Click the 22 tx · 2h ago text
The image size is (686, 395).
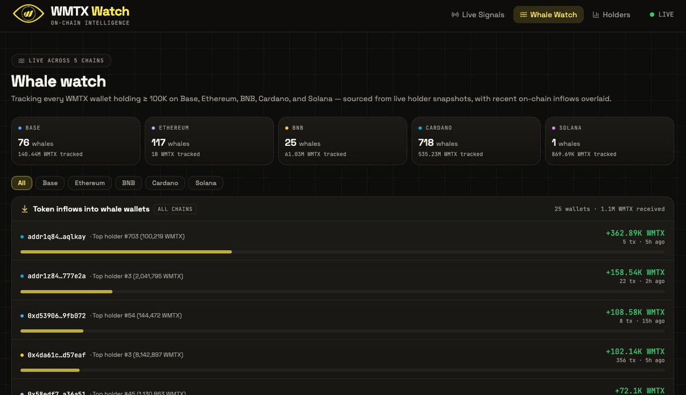pyautogui.click(x=642, y=281)
